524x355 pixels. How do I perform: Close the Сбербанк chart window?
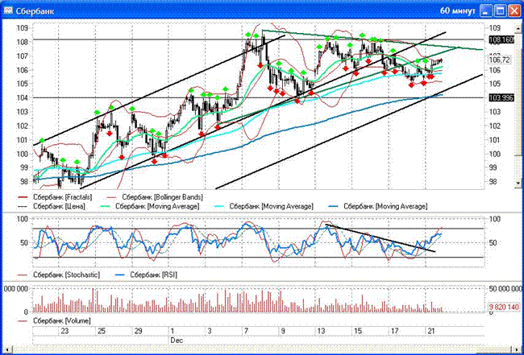coord(514,11)
